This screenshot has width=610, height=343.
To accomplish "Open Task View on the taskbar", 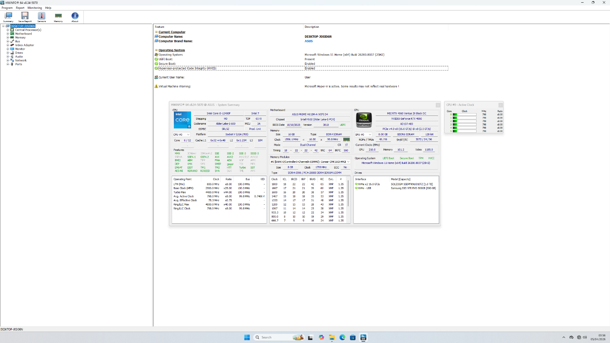I will pyautogui.click(x=311, y=337).
